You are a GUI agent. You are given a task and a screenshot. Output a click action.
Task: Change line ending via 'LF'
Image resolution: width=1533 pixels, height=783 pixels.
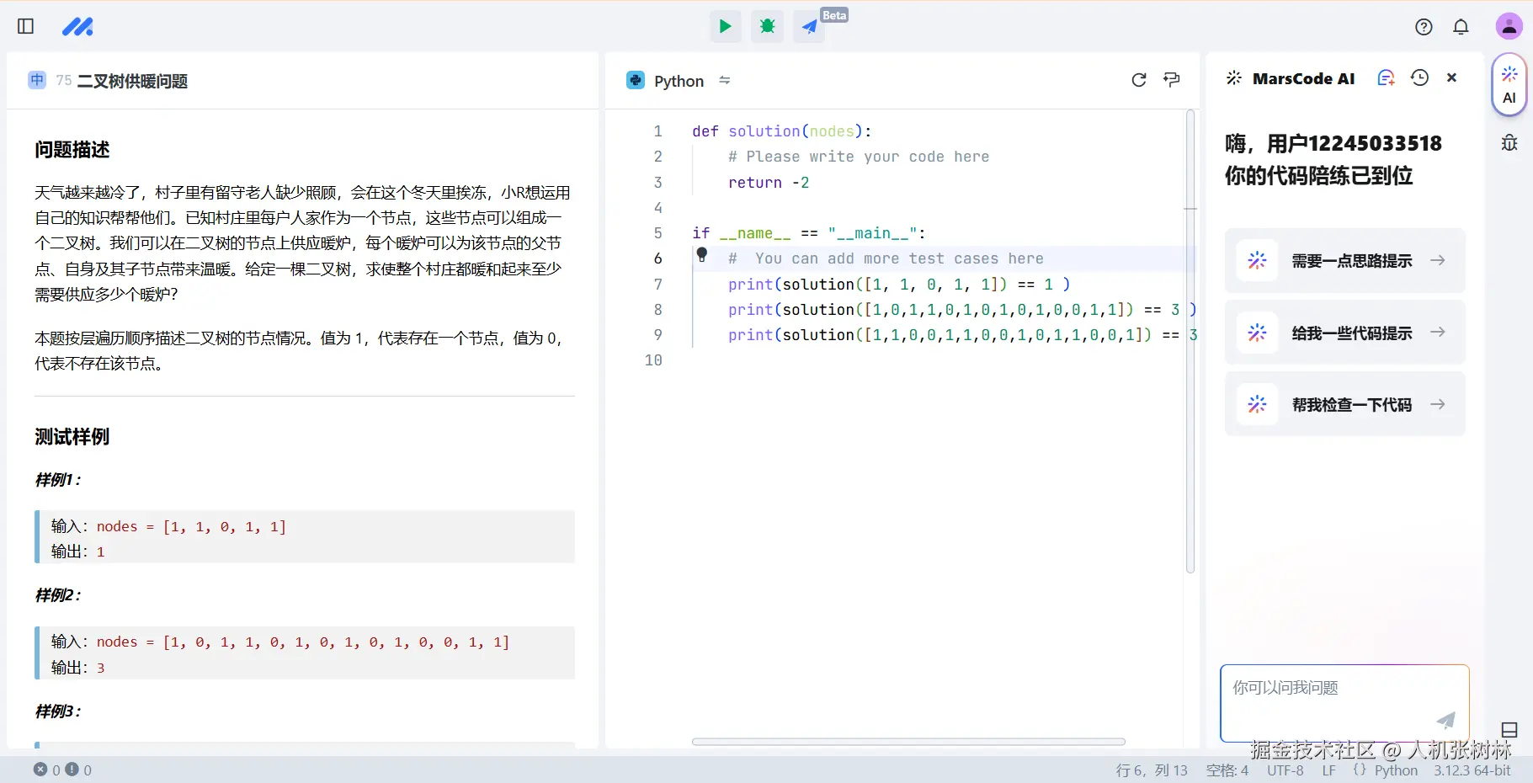1328,770
